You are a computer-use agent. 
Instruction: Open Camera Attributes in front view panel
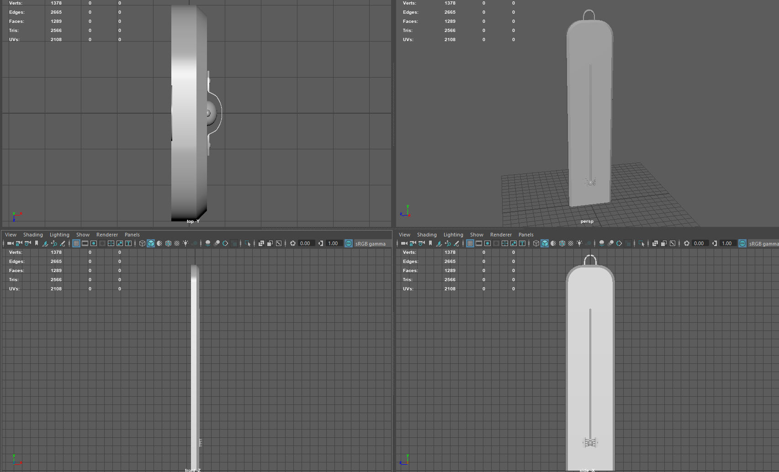click(x=28, y=243)
